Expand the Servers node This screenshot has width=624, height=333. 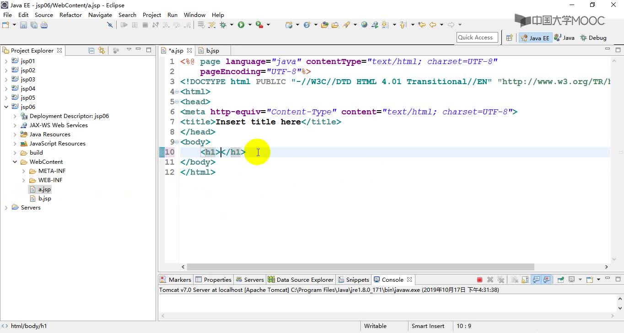[x=6, y=208]
